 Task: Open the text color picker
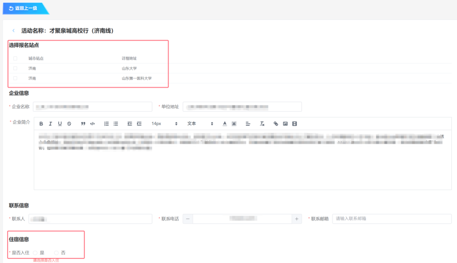[225, 124]
